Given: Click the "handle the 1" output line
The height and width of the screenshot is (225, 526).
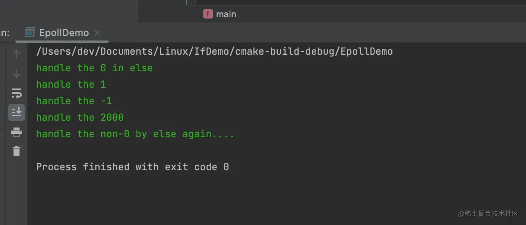Looking at the screenshot, I should 71,84.
